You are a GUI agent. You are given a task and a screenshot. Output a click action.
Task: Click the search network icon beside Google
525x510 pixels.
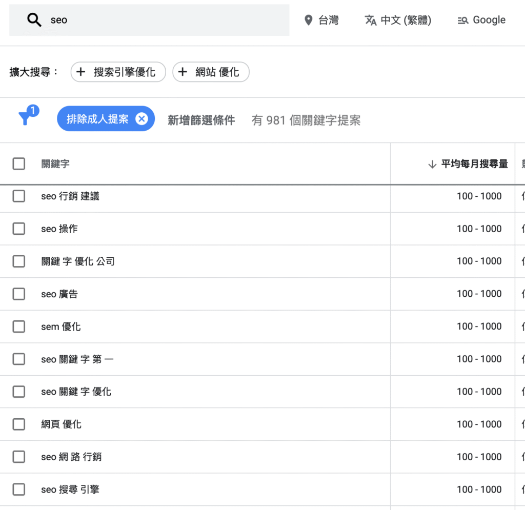click(x=463, y=21)
